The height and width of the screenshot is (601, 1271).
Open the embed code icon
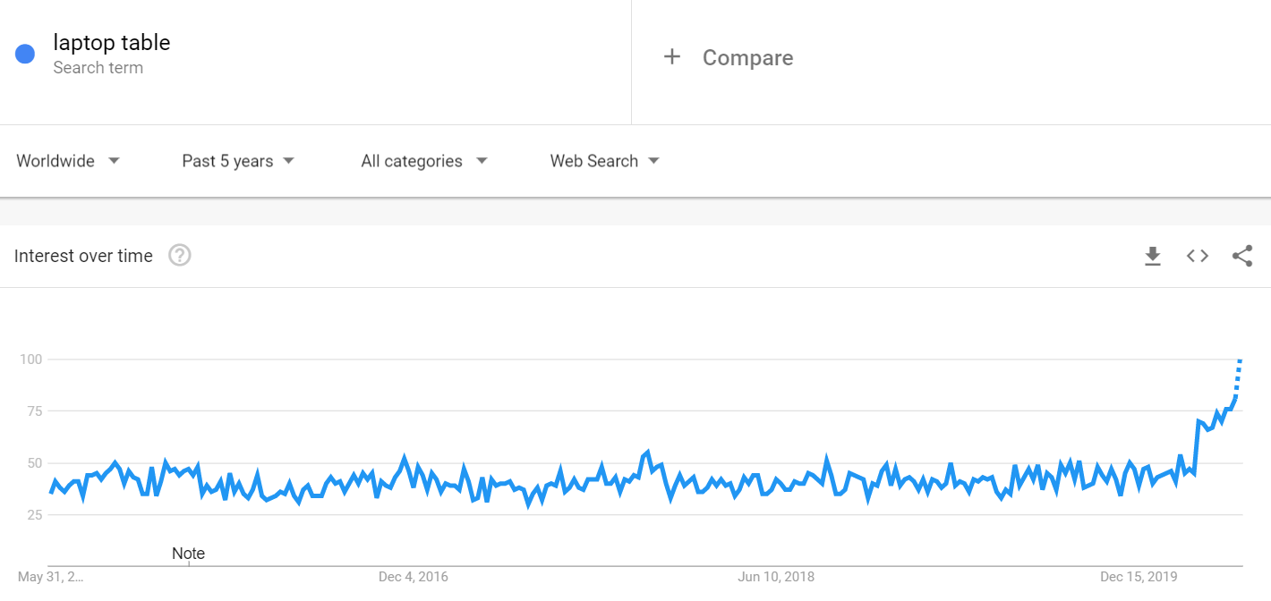(x=1198, y=256)
